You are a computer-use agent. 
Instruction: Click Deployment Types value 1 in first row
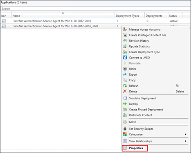coord(118,21)
